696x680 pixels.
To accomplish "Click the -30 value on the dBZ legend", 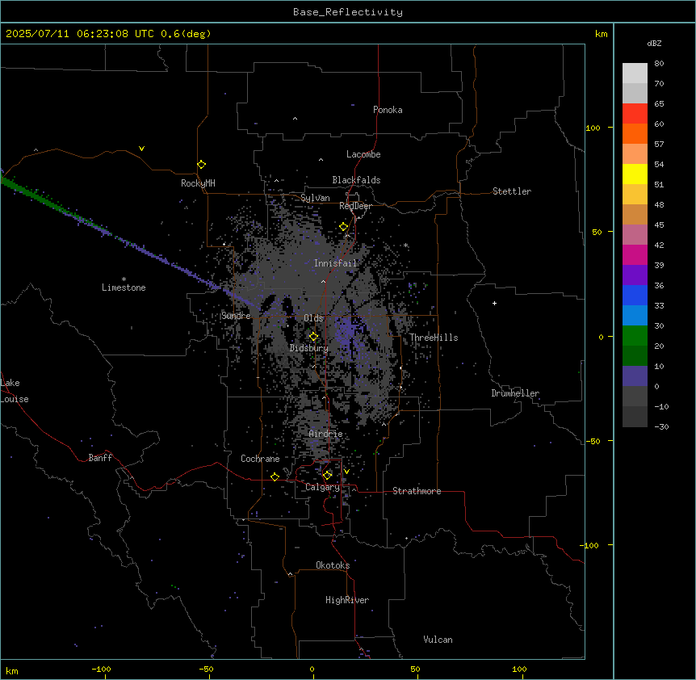I will 661,427.
